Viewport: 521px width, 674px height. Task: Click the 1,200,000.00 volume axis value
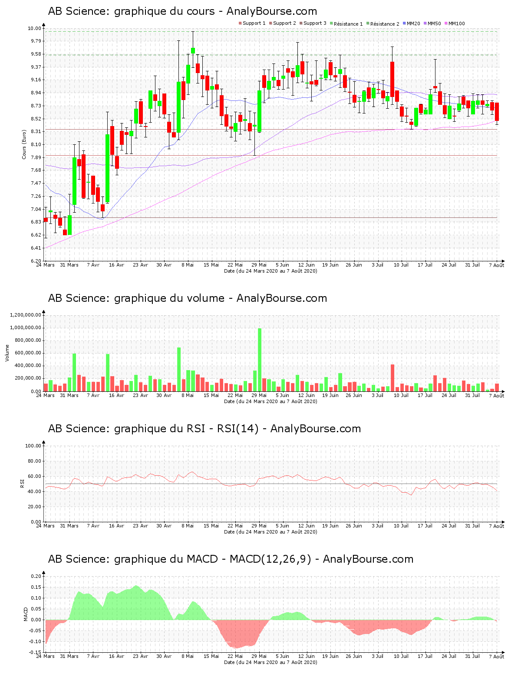click(x=26, y=315)
